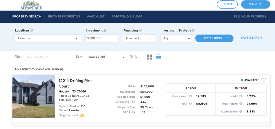Click Days on Market 100 text
Screen dimensions: 275x129
[72, 106]
